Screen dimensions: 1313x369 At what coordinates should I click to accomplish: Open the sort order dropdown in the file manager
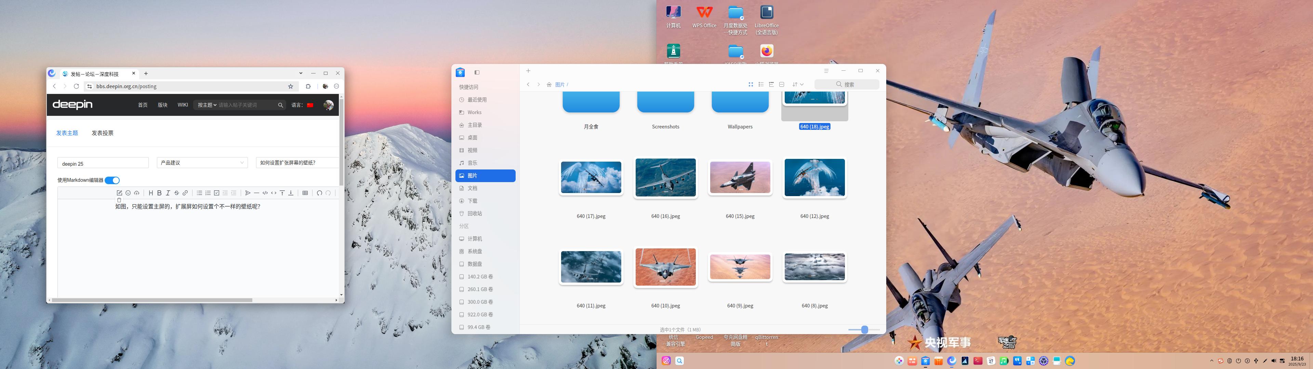(798, 85)
